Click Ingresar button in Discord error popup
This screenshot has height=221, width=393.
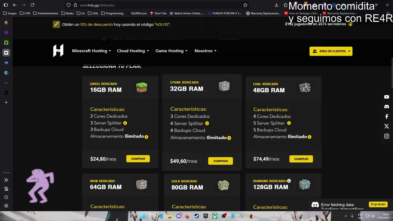coord(378,204)
